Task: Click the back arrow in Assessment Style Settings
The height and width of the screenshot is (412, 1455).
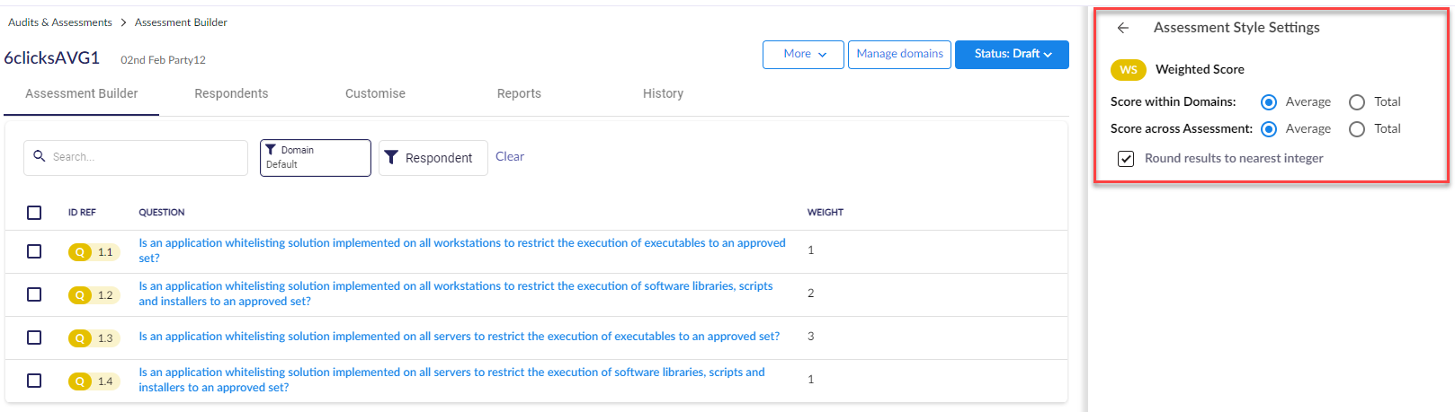Action: click(x=1122, y=28)
